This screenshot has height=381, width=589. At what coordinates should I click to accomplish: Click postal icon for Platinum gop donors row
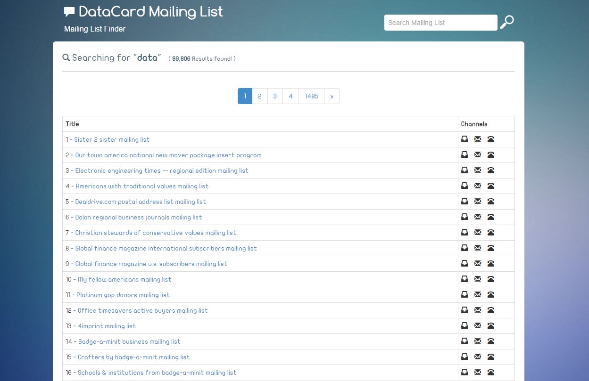point(465,294)
